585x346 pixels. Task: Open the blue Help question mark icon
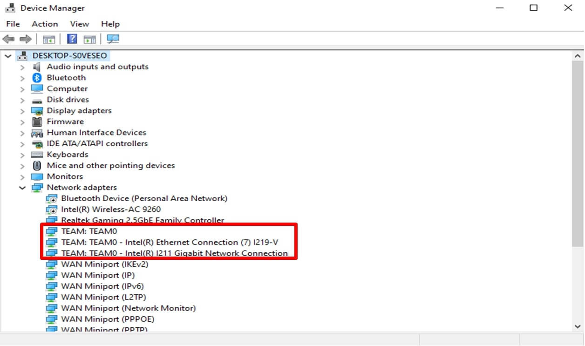click(x=72, y=39)
